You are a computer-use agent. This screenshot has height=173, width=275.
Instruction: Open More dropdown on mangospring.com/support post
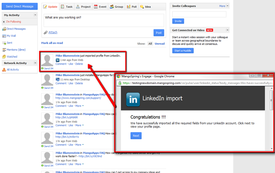point(79,106)
